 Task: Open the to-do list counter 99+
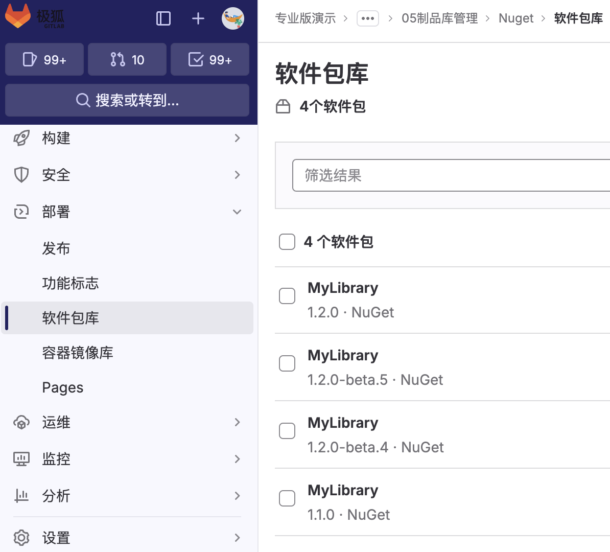(209, 59)
